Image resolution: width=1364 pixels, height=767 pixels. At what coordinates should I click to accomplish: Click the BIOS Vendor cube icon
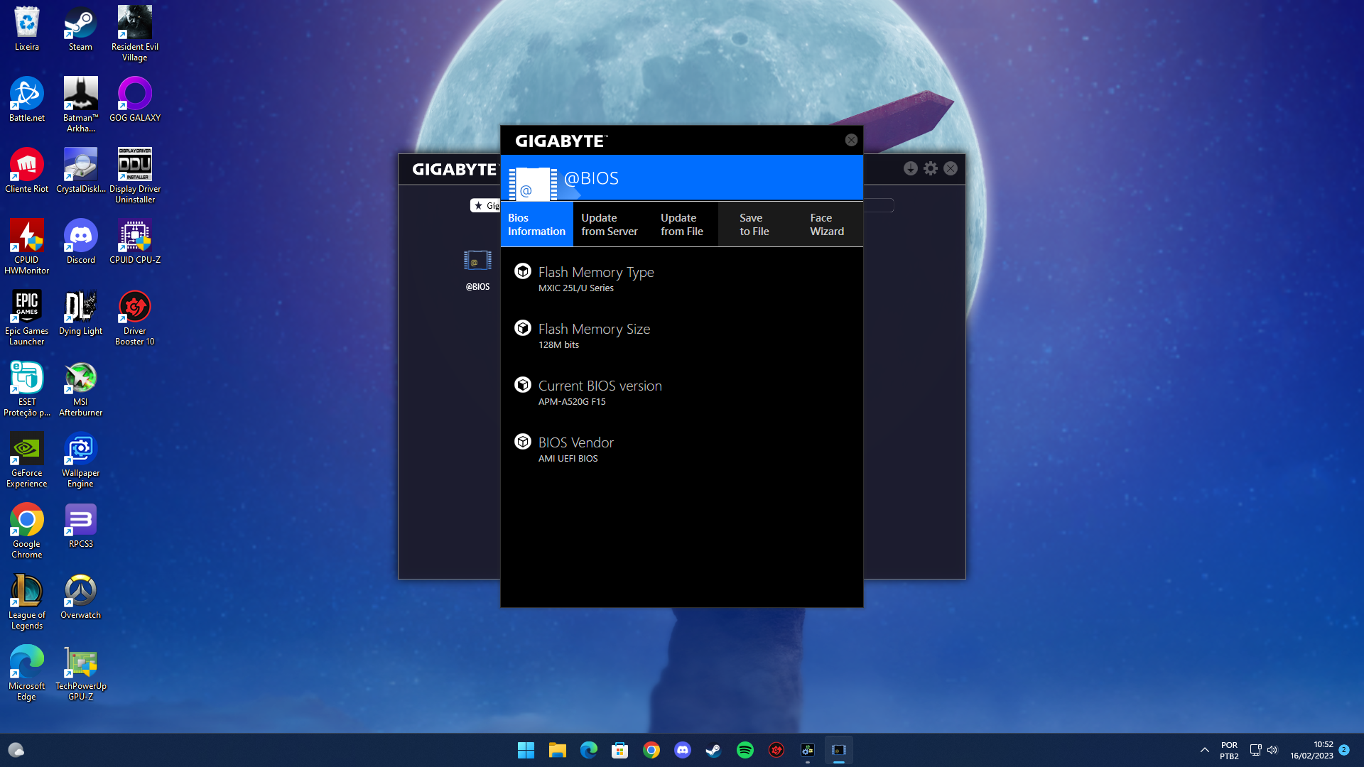523,442
